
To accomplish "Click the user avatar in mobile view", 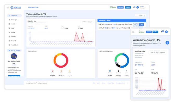I will coord(167,32).
